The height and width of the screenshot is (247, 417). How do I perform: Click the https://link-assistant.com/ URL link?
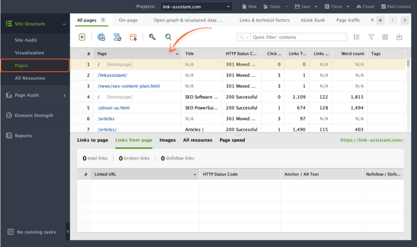[372, 140]
